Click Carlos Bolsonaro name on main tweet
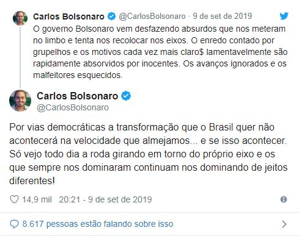 pos(77,96)
